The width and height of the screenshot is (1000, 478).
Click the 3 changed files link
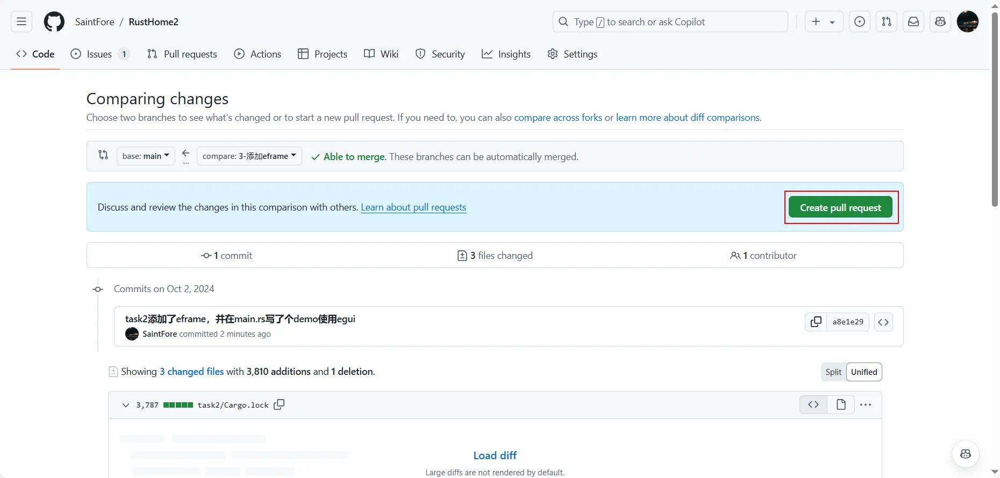click(x=191, y=372)
